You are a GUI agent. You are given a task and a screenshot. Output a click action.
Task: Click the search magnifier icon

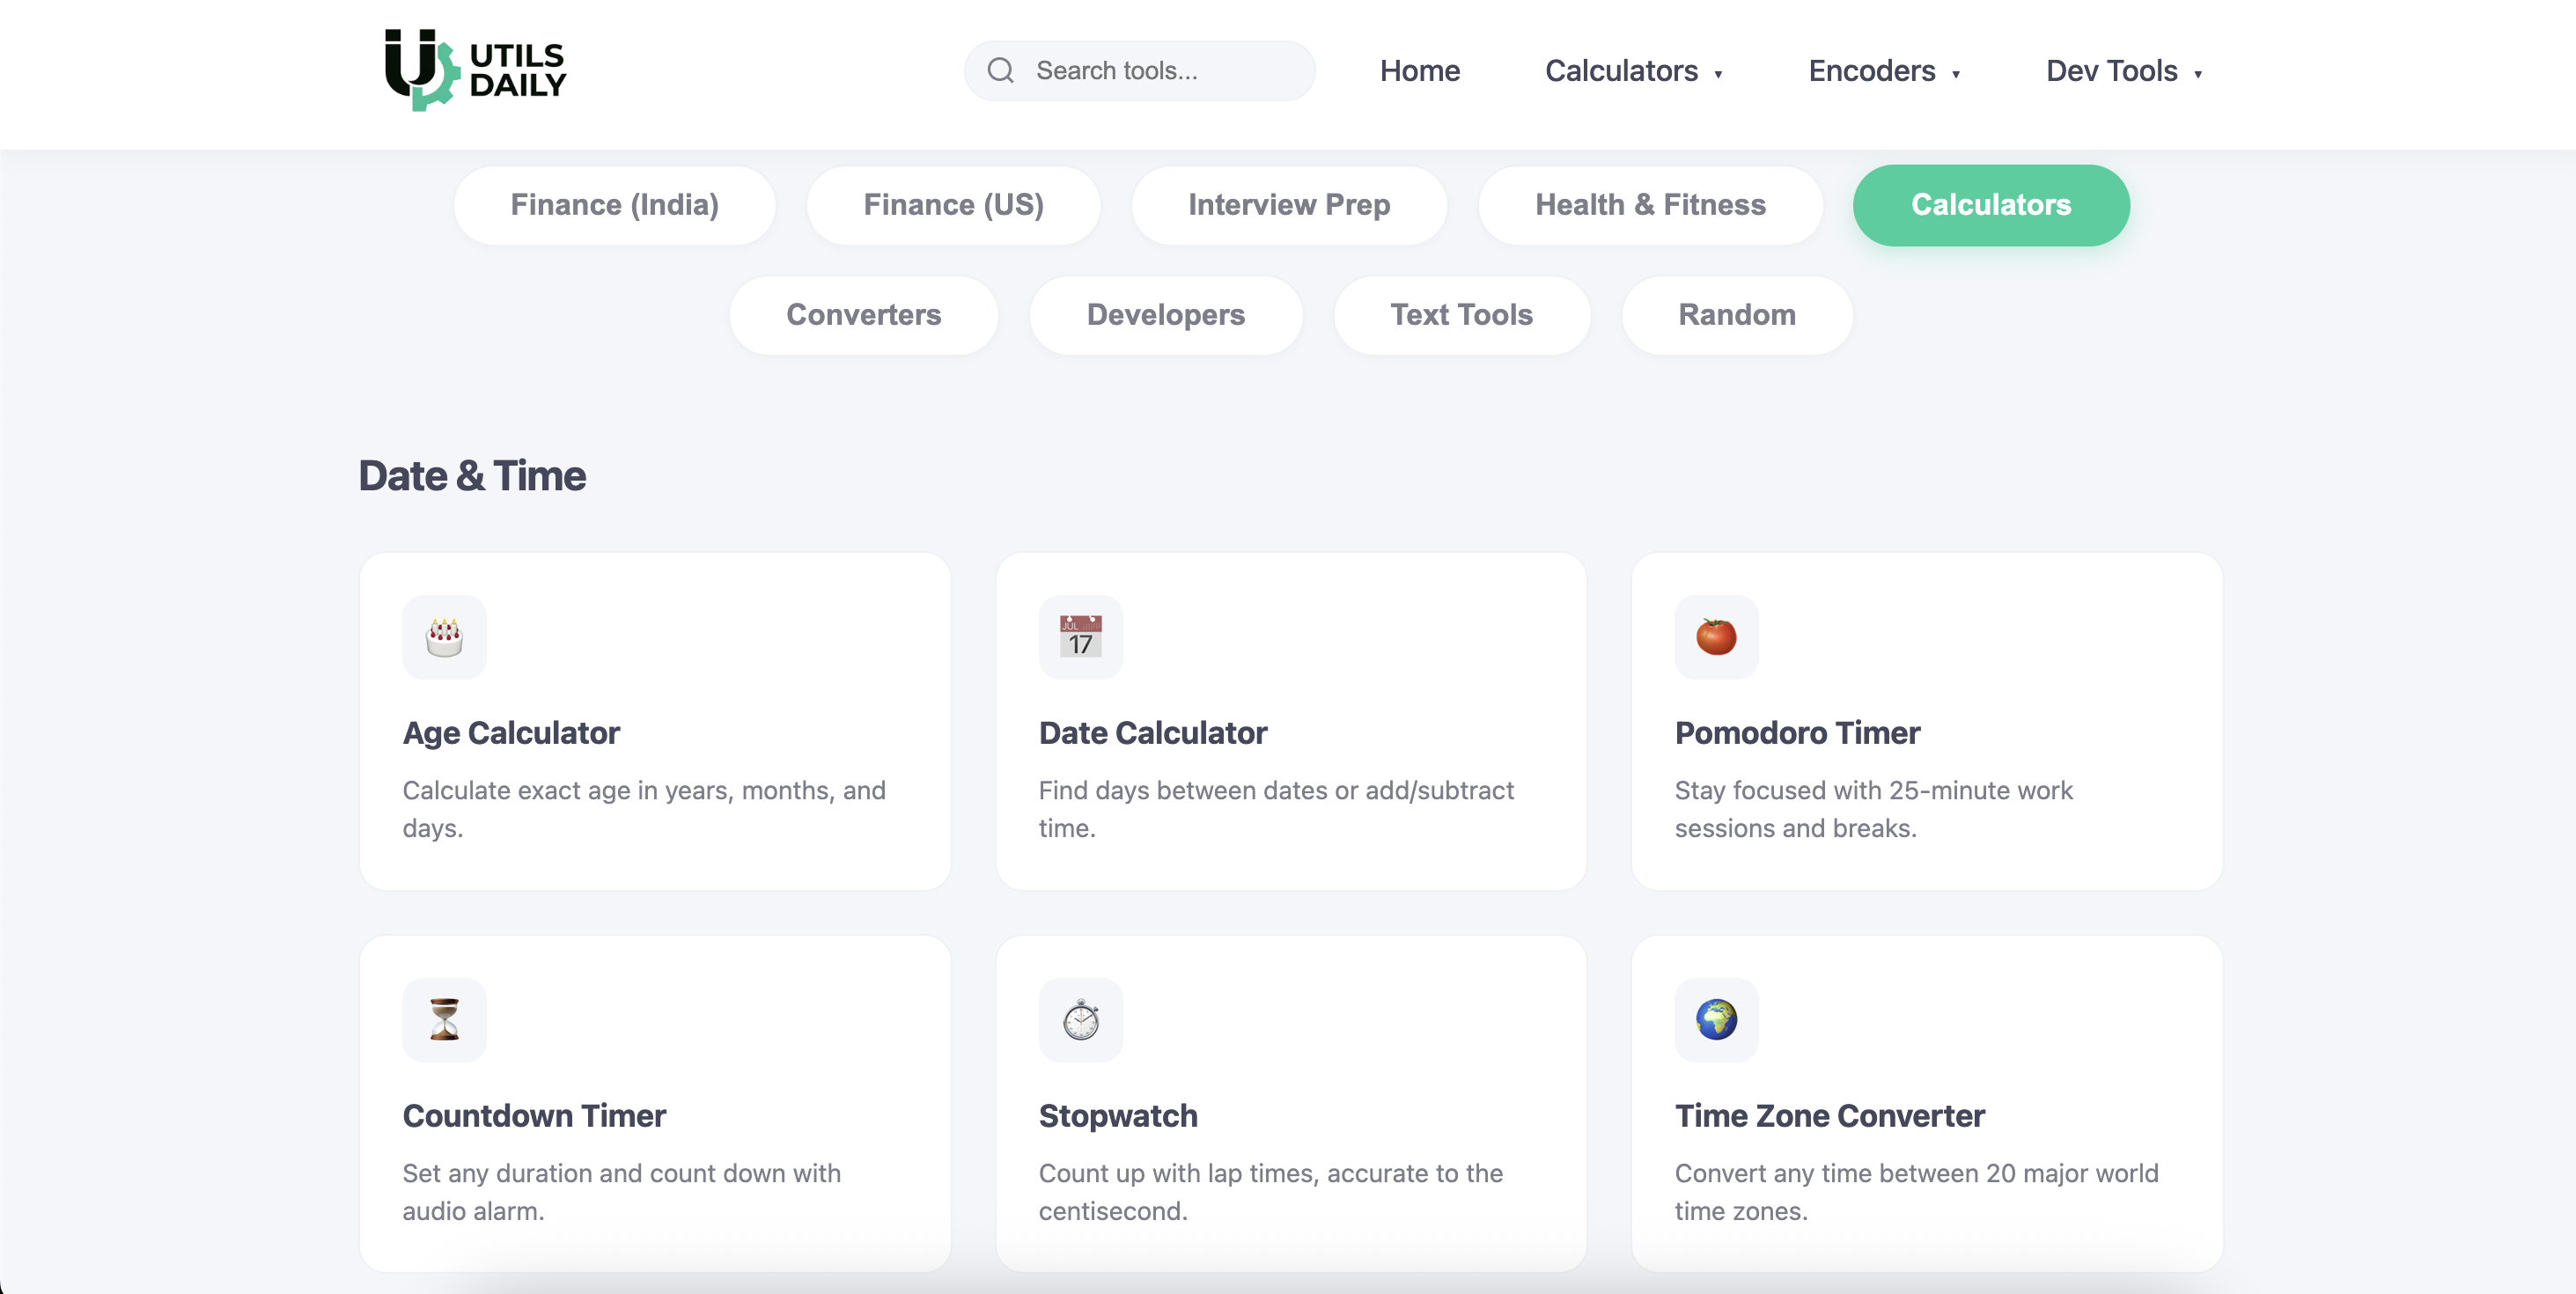1000,70
